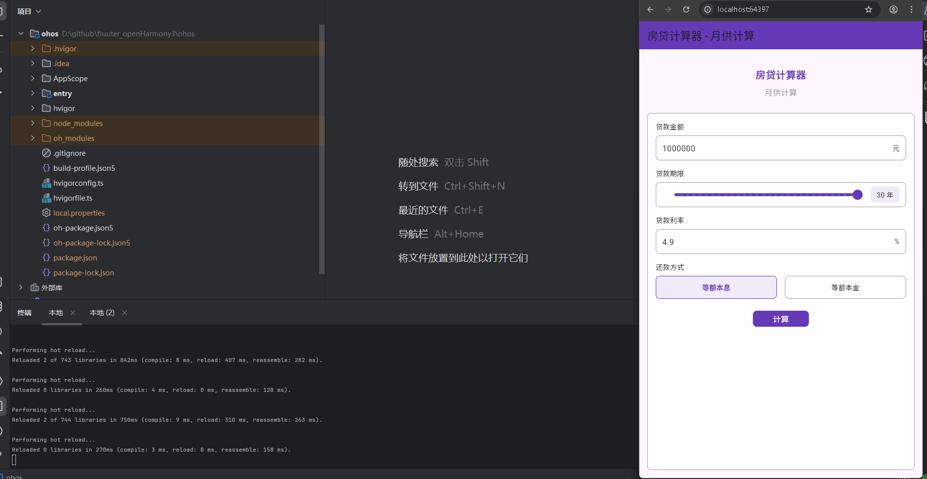This screenshot has width=927, height=479.
Task: Click the .gitignore file icon
Action: (x=46, y=153)
